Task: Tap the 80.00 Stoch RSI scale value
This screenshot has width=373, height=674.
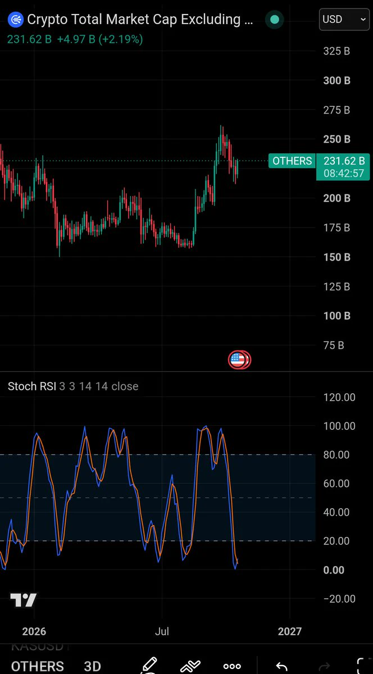Action: click(x=336, y=454)
